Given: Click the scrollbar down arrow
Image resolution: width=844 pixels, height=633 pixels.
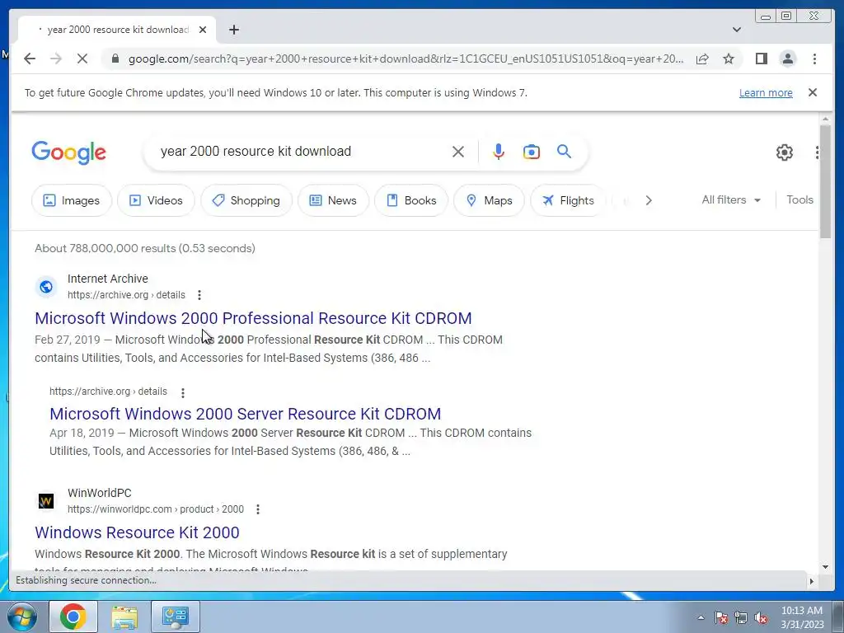Looking at the screenshot, I should click(x=825, y=567).
